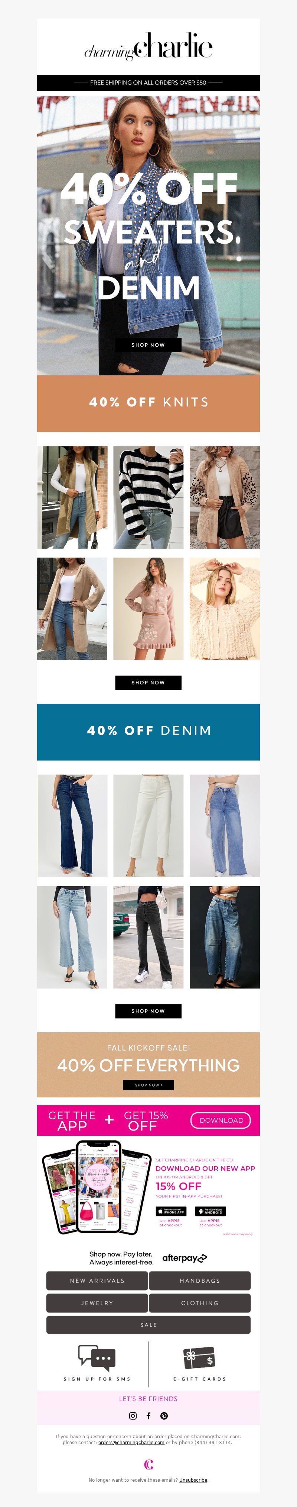Tap the Android download badge
This screenshot has height=1507, width=297.
[x=211, y=1211]
